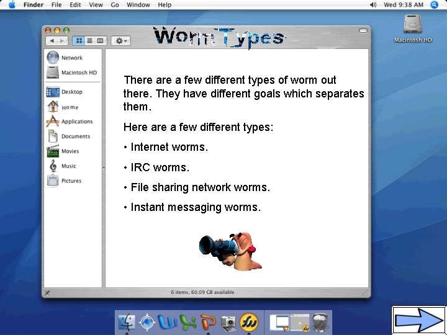Open the Edit menu
This screenshot has height=335, width=447.
(75, 5)
